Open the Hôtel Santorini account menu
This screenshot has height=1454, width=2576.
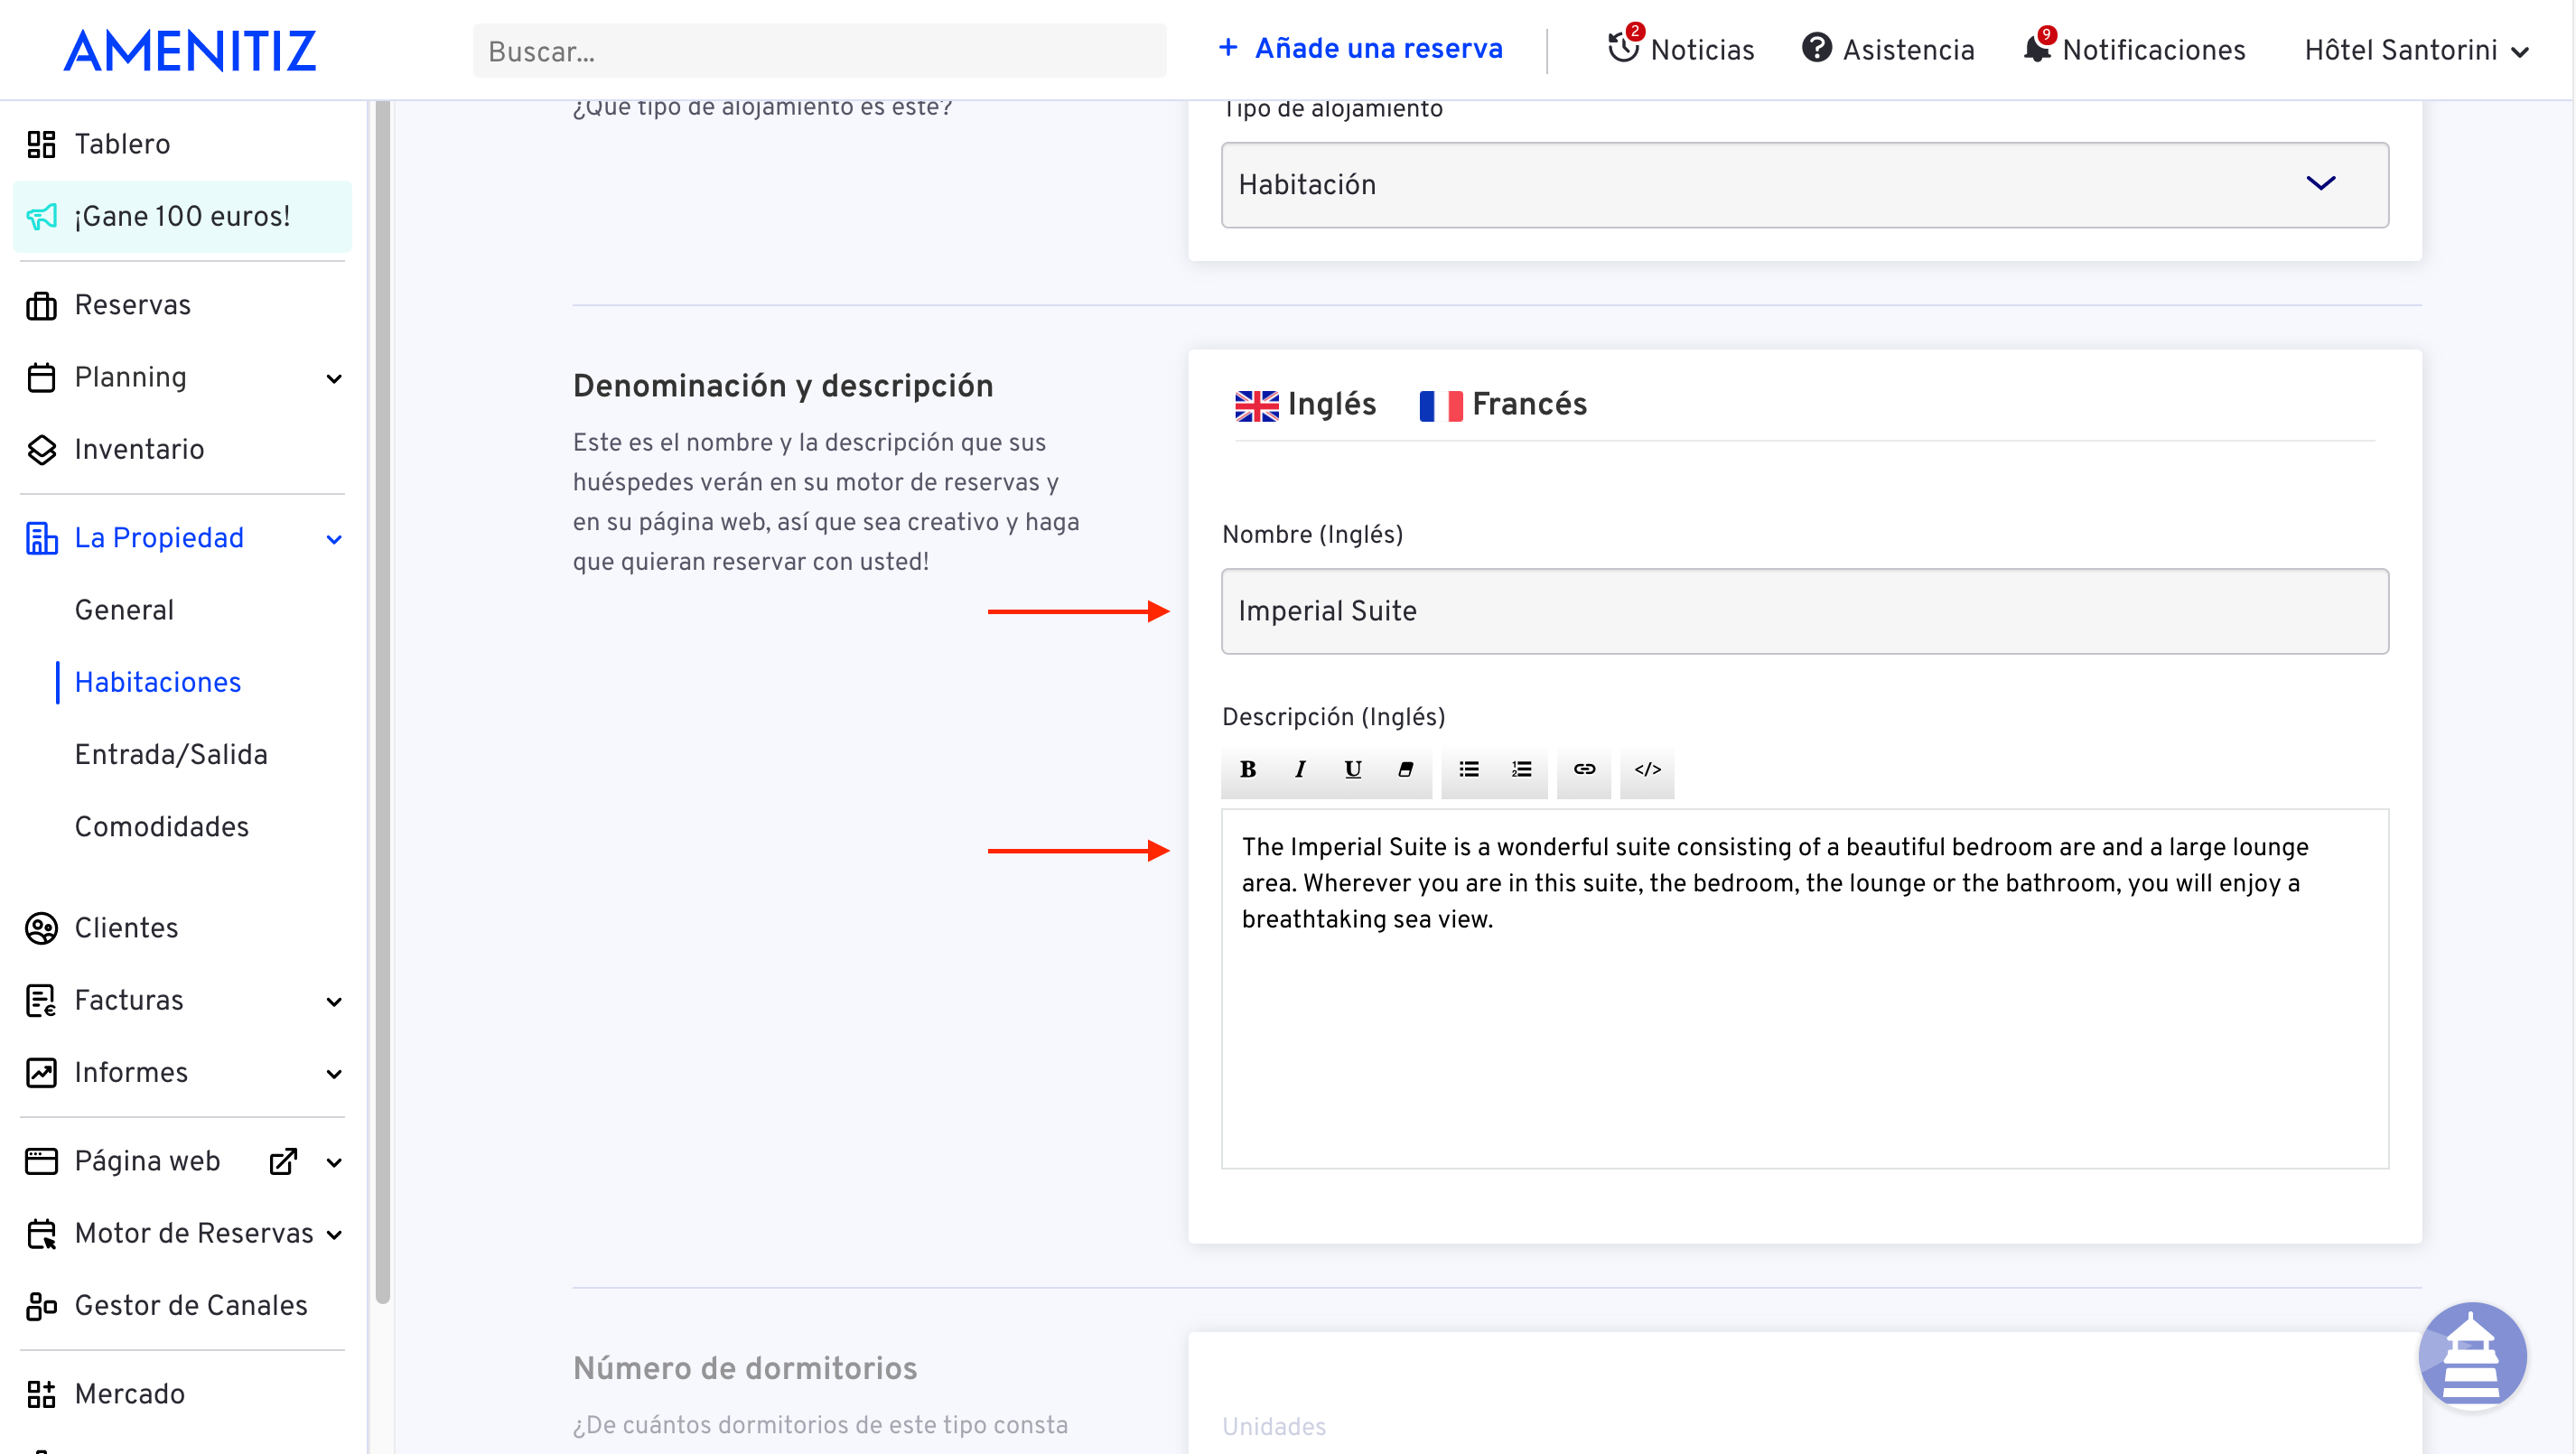[x=2415, y=50]
